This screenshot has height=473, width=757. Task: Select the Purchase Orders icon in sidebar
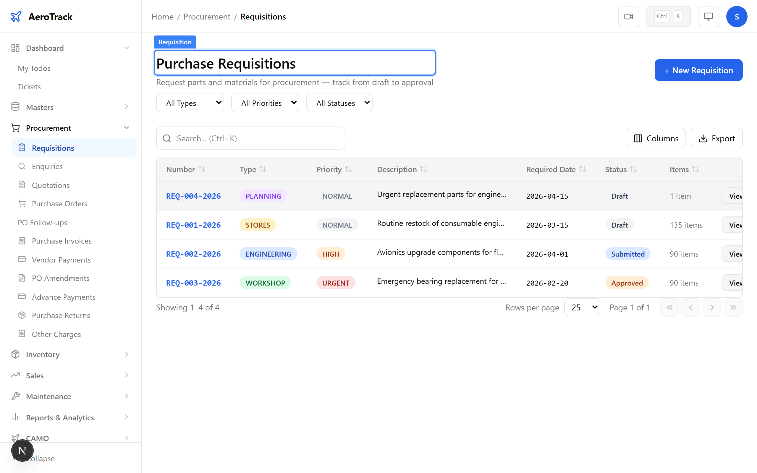coord(22,203)
